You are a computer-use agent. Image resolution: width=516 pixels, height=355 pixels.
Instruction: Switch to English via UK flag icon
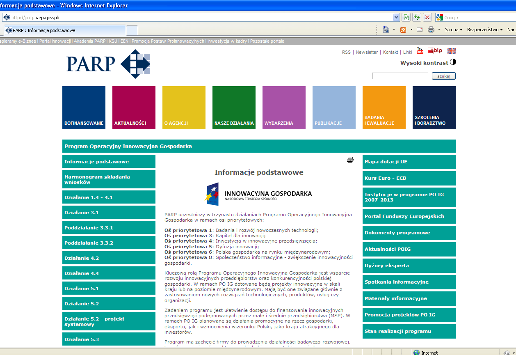pyautogui.click(x=452, y=51)
